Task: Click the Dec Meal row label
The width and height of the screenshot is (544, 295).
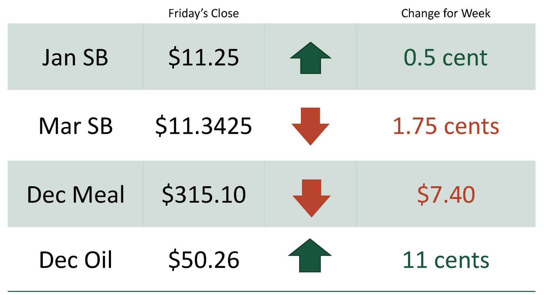Action: pos(76,194)
